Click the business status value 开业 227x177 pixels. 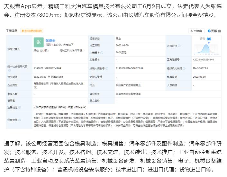pos(118,39)
